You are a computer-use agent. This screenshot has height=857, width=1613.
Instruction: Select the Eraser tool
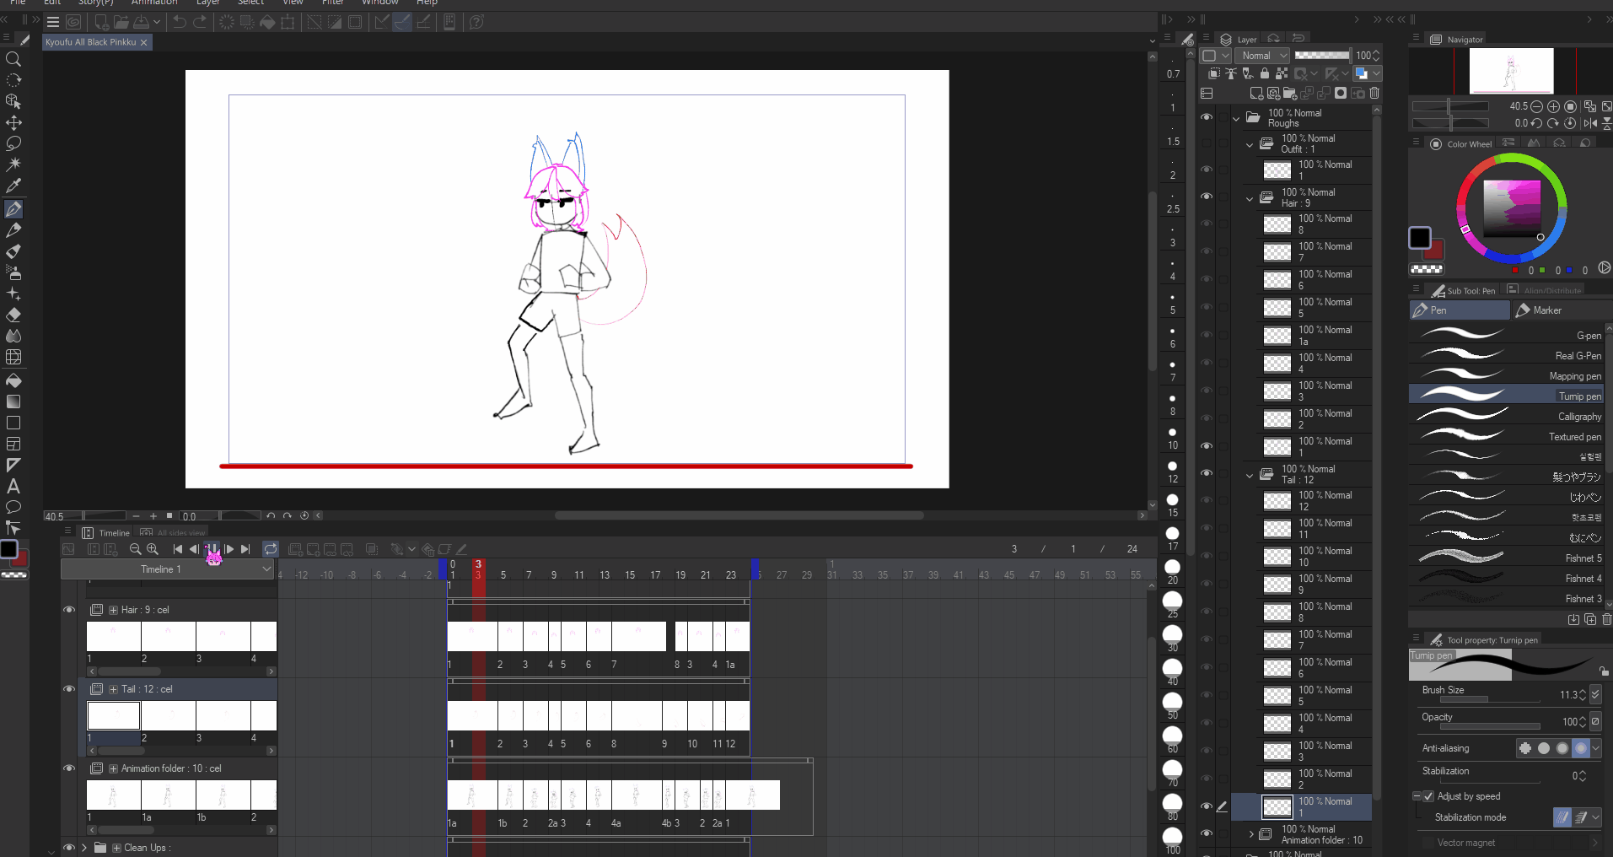[x=13, y=315]
